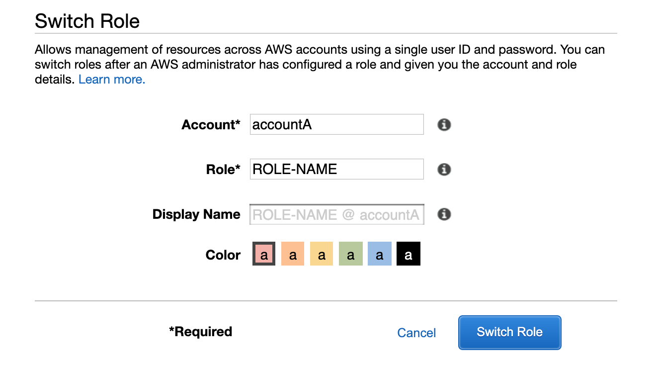Click the info icon beside Display Name
This screenshot has height=365, width=655.
[x=443, y=214]
